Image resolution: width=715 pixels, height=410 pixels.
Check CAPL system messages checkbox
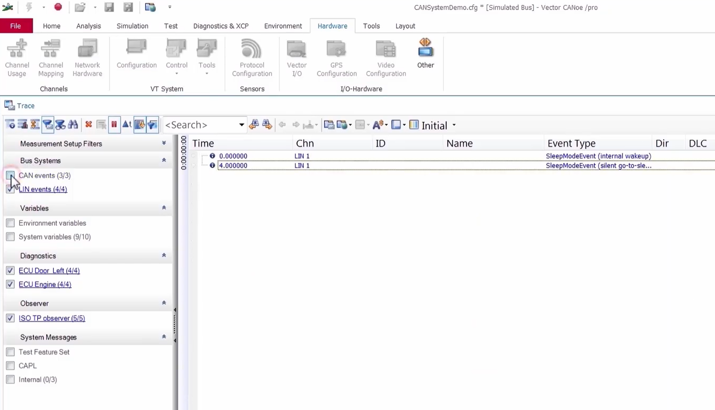click(10, 366)
